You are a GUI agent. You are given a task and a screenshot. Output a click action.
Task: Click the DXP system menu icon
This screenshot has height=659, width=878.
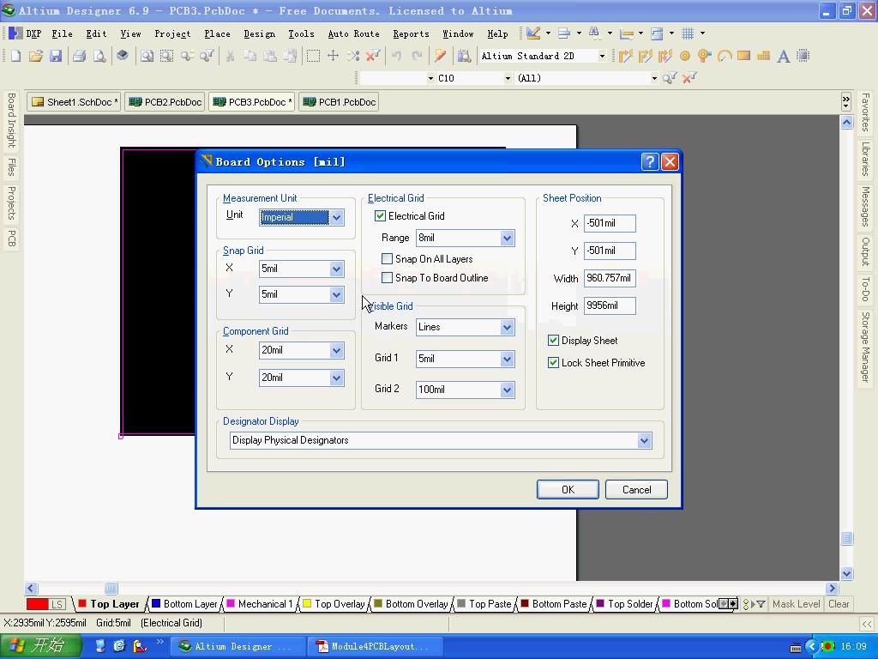click(15, 33)
